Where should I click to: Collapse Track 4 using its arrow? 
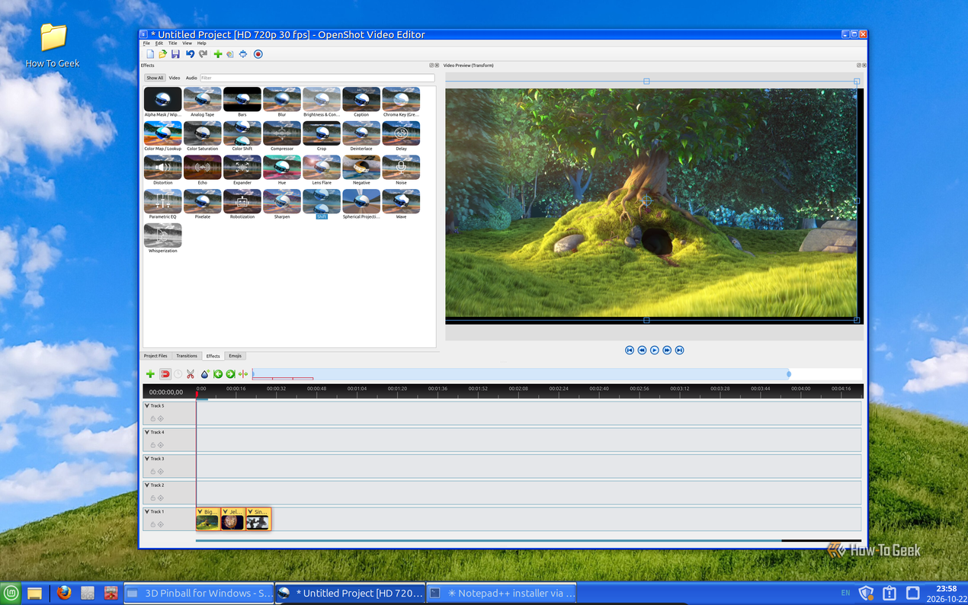tap(147, 432)
